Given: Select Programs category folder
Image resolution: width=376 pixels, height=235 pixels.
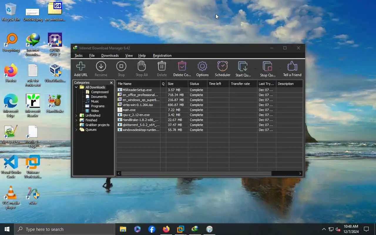Looking at the screenshot, I should [x=95, y=106].
